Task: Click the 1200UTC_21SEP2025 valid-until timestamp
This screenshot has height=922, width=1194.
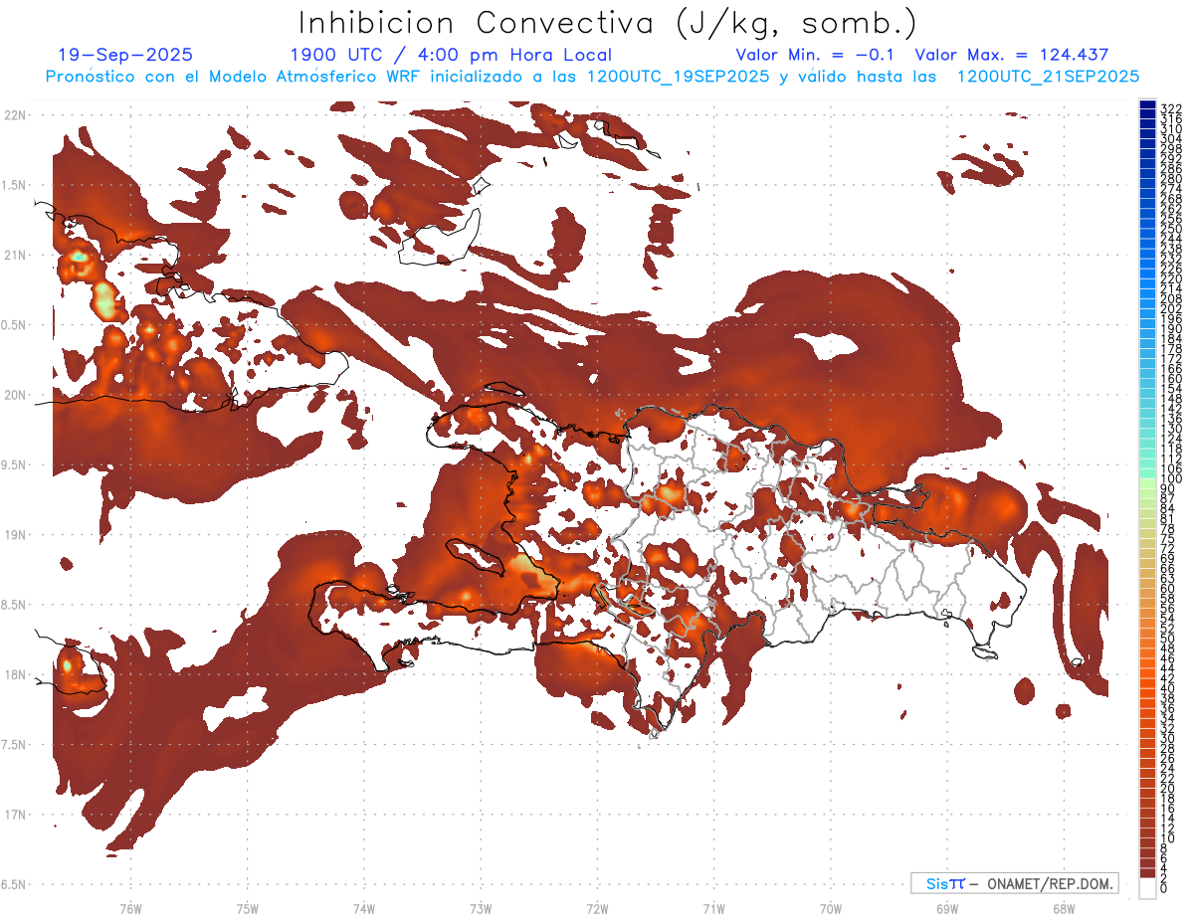Action: pos(1048,77)
